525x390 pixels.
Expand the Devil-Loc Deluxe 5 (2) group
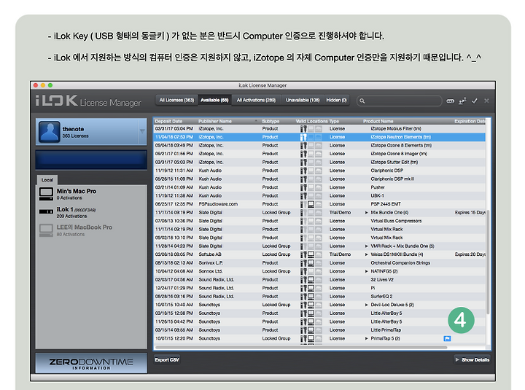[x=366, y=305]
